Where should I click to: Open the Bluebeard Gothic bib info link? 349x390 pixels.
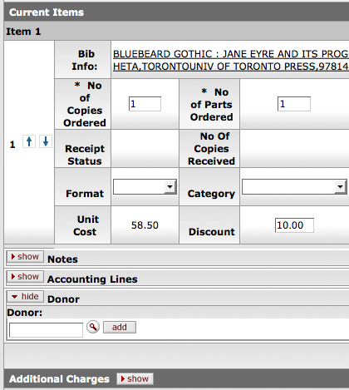[231, 60]
